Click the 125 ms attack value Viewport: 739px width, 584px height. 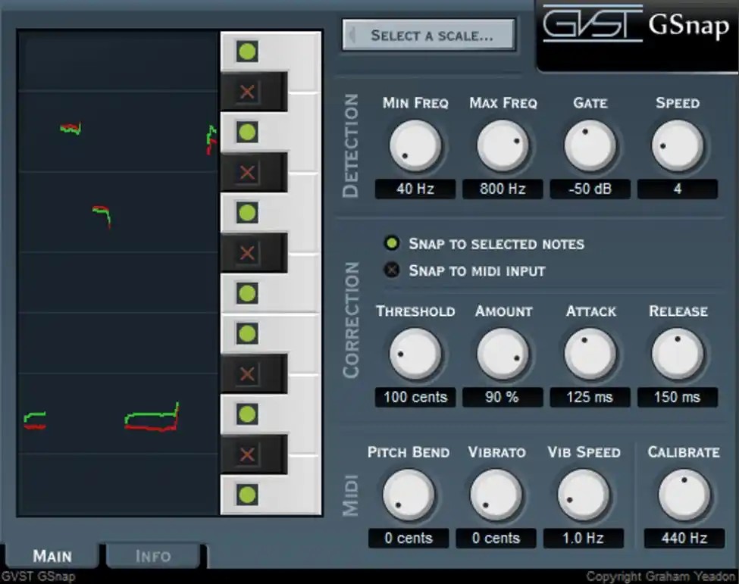coord(590,397)
